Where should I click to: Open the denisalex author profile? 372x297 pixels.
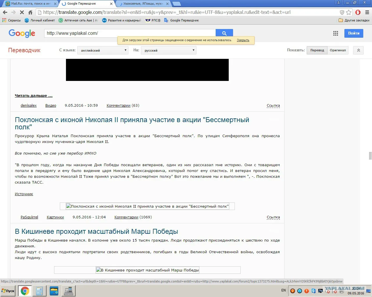pos(28,106)
